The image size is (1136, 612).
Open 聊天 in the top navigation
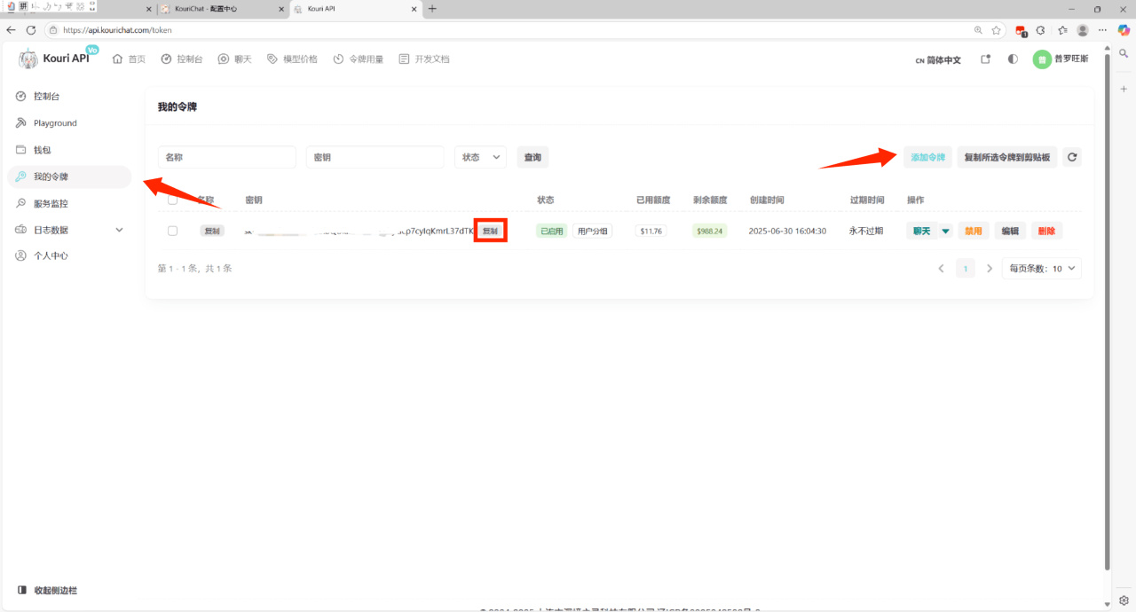click(234, 59)
